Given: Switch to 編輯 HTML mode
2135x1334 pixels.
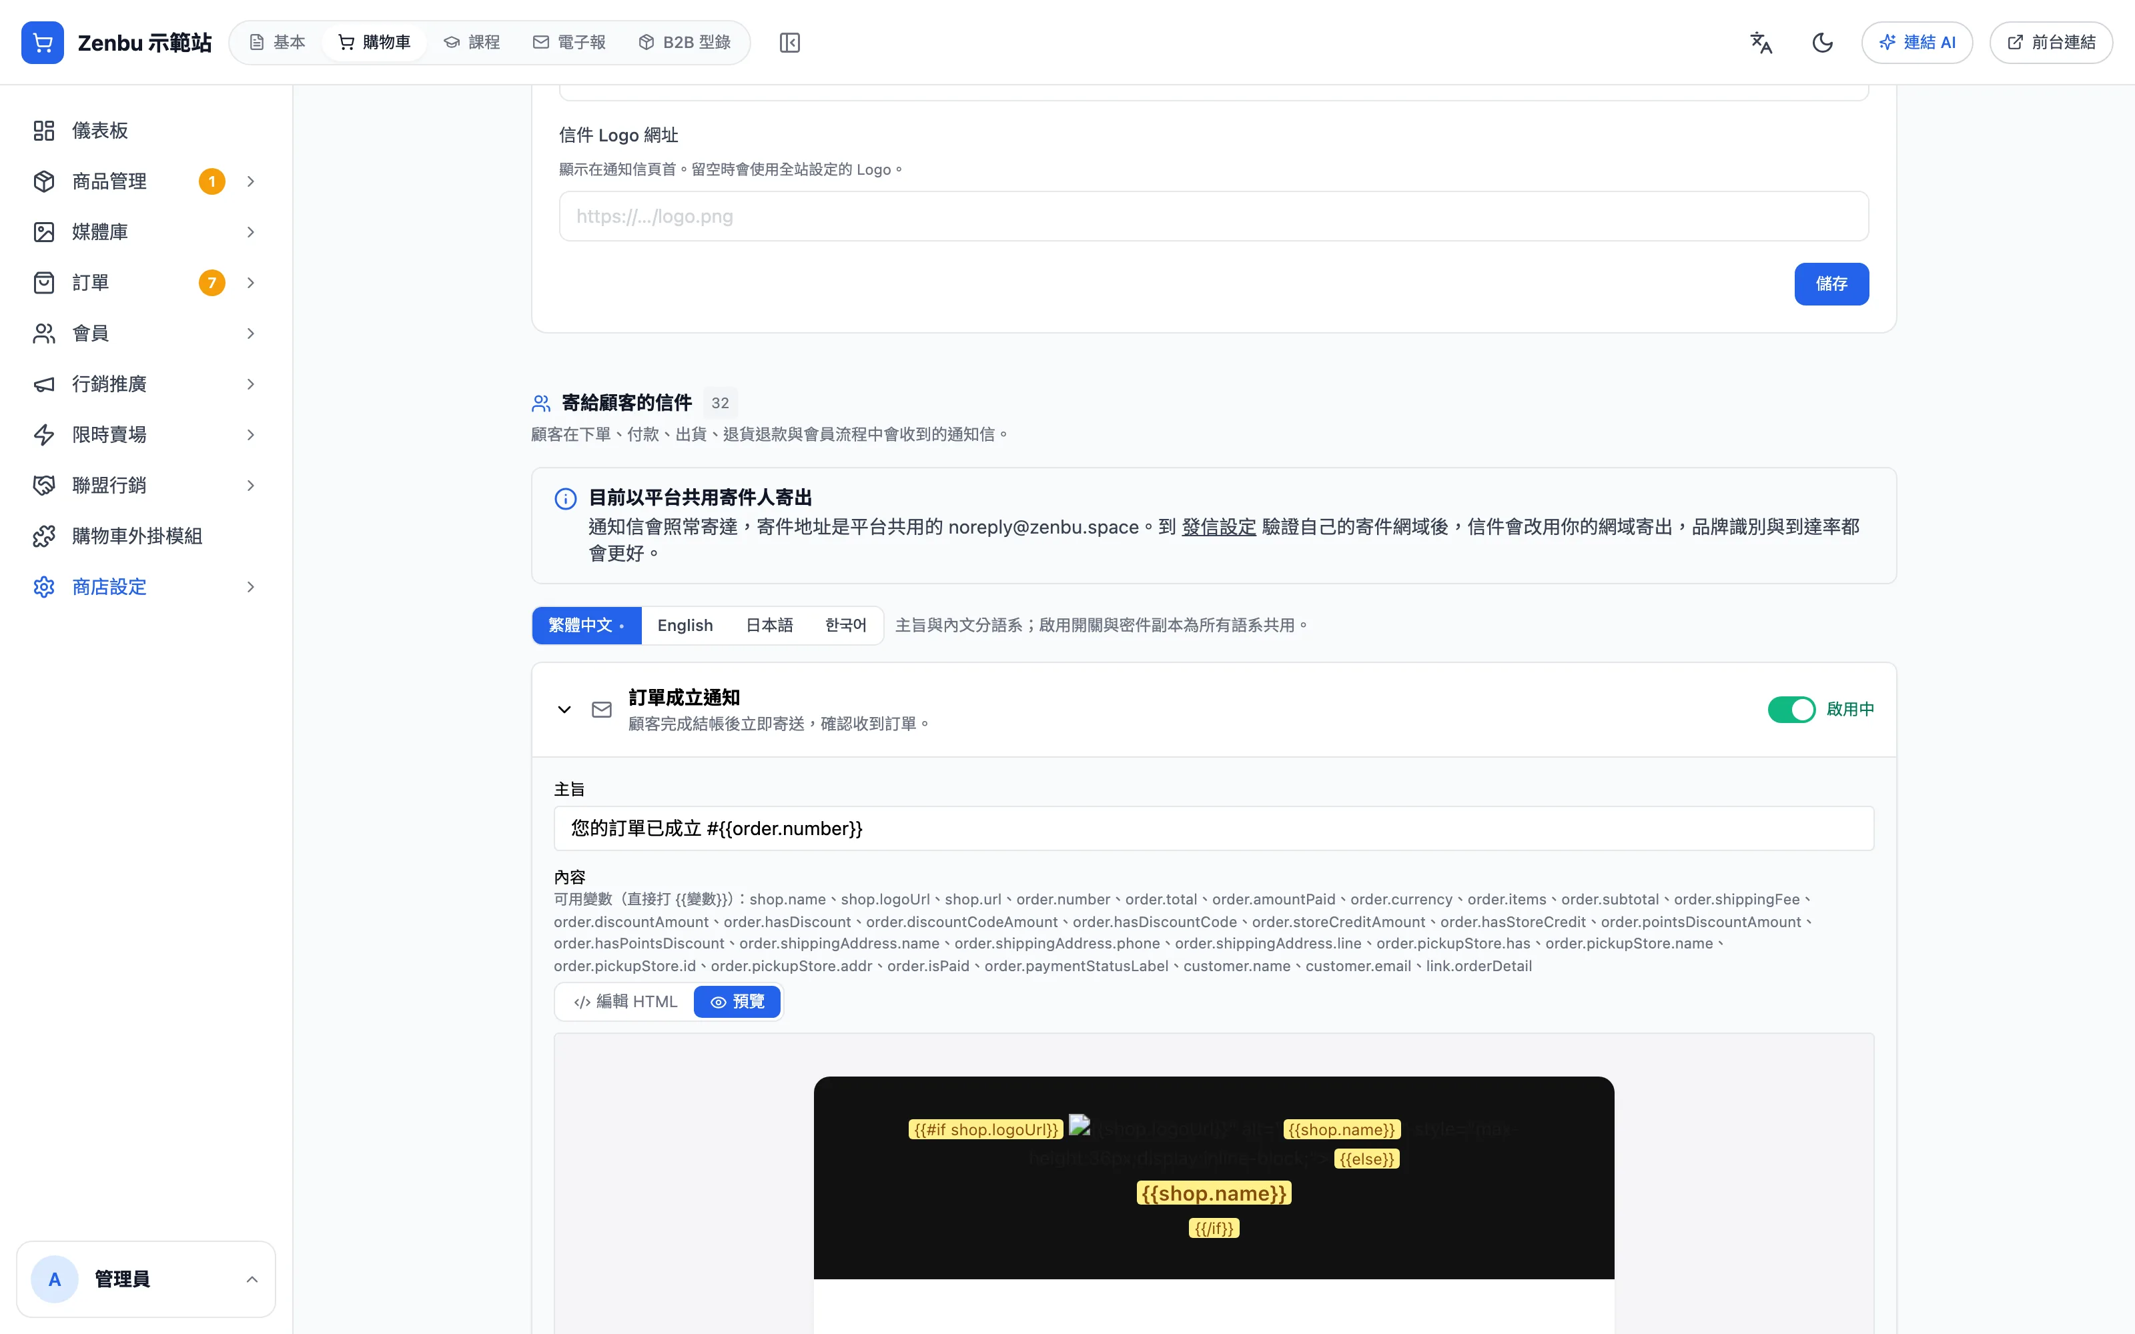Looking at the screenshot, I should click(x=626, y=1003).
